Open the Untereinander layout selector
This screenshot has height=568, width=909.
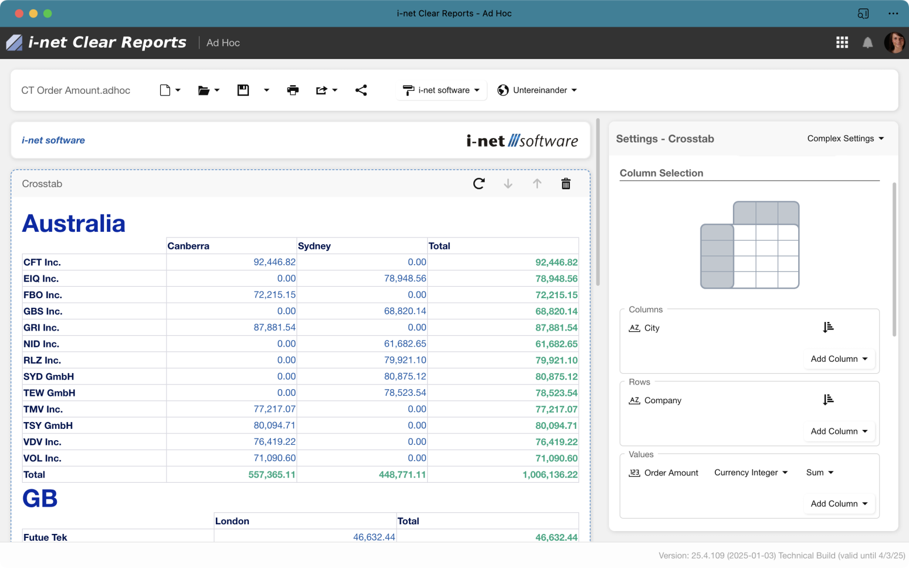click(536, 90)
